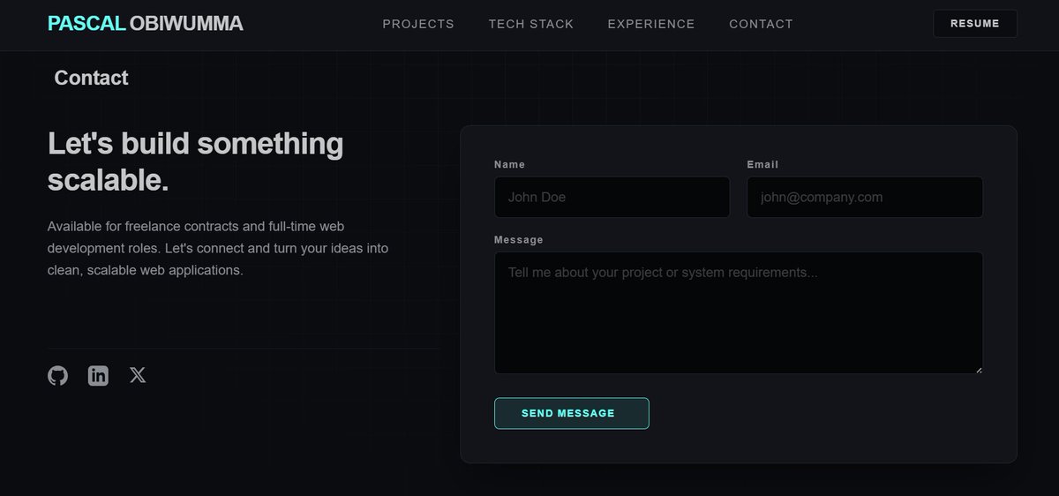Image resolution: width=1059 pixels, height=496 pixels.
Task: Select the Contact nav item
Action: click(761, 24)
